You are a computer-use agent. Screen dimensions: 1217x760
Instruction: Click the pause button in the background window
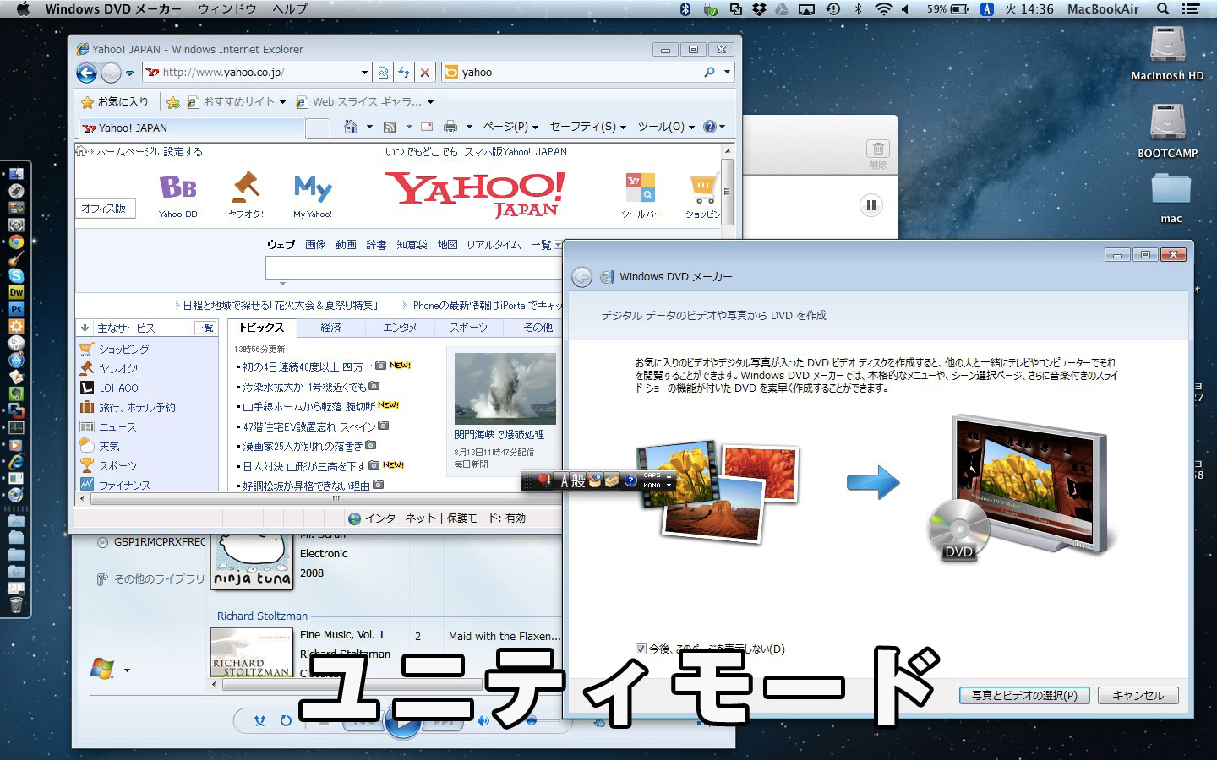click(x=870, y=205)
